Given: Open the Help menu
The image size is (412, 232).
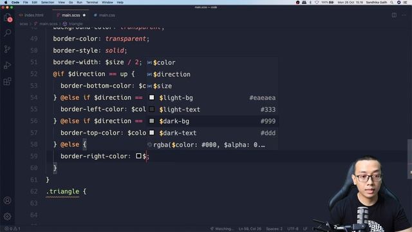Looking at the screenshot, I should [120, 3].
